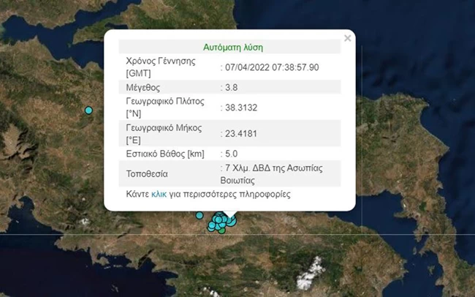Click the longitude value 23.4181
Viewport: 475px width, 297px height.
241,134
